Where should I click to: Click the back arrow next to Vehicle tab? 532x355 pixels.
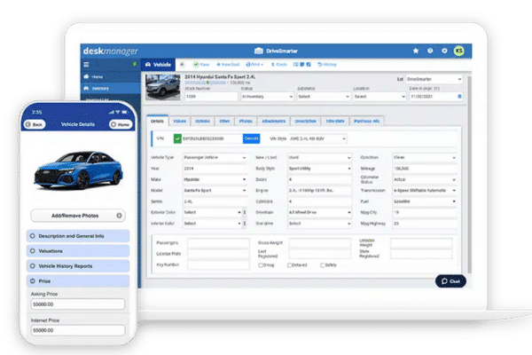tap(182, 64)
